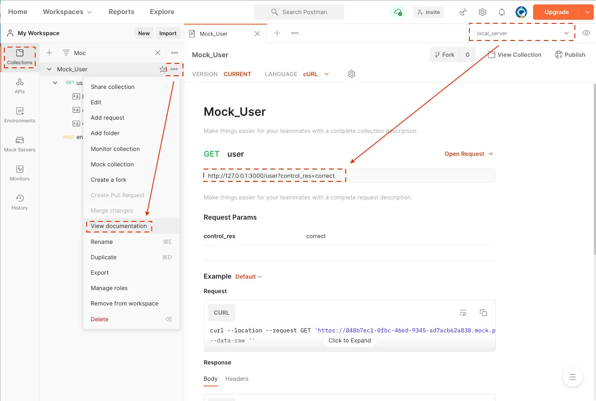The image size is (596, 401).
Task: Open the local_server environment selector
Action: coord(522,33)
